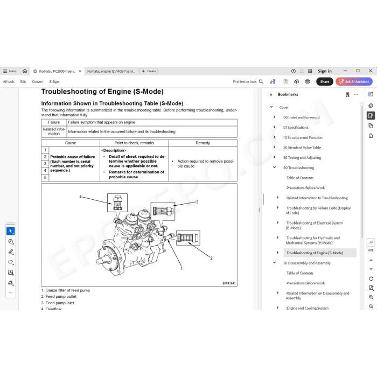Zoom in with magnifier plus
This screenshot has height=377, width=377.
[x=371, y=297]
